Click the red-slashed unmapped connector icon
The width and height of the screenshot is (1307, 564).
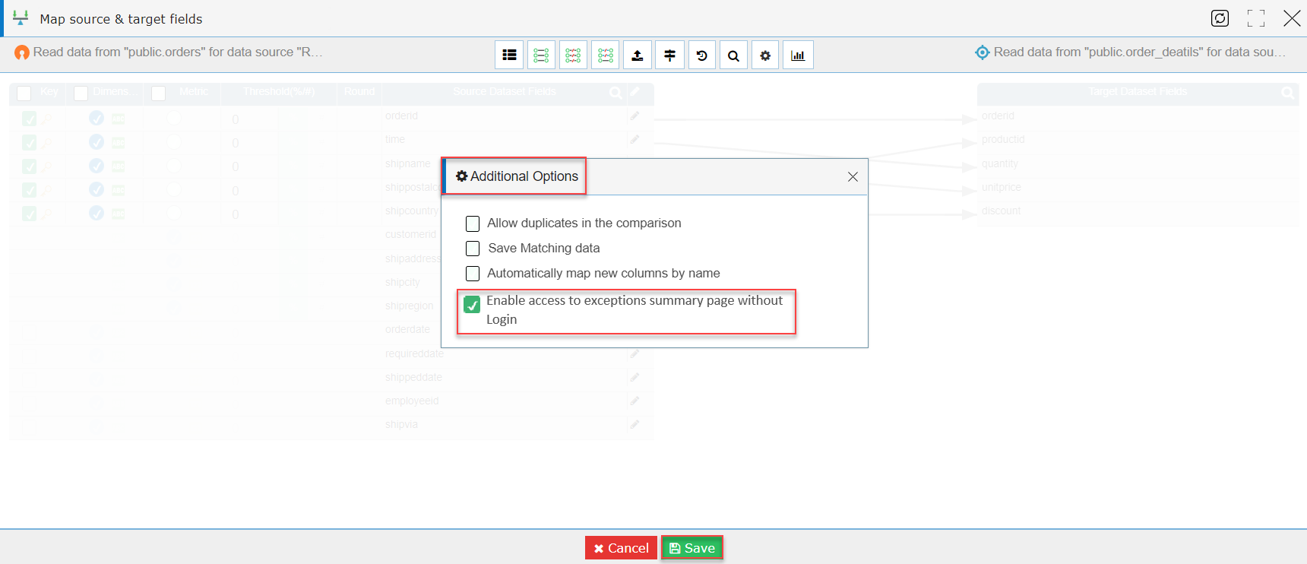pos(573,55)
